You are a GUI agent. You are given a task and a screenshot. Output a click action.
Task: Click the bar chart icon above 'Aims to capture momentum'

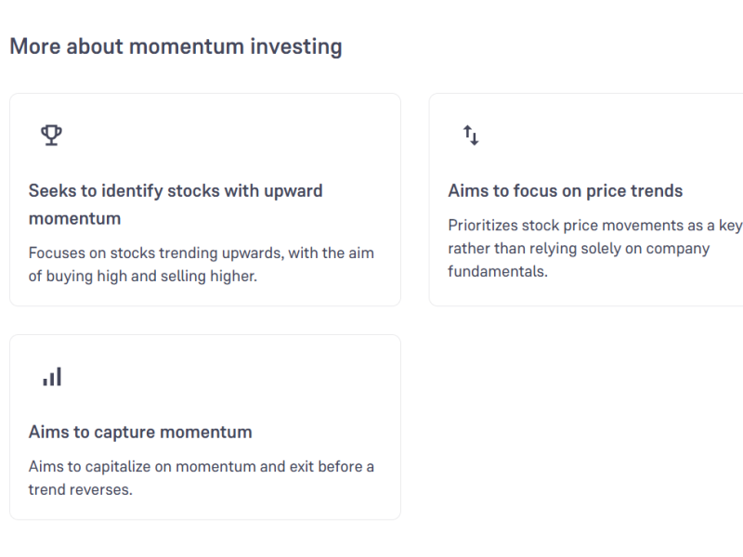52,377
